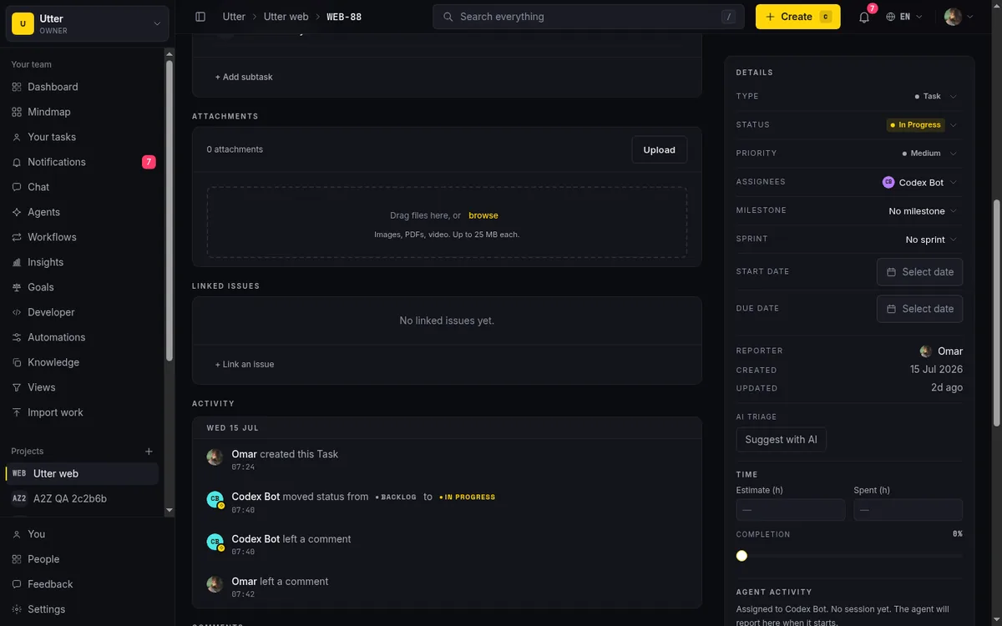Open the No milestone dropdown
1002x626 pixels.
(x=922, y=211)
